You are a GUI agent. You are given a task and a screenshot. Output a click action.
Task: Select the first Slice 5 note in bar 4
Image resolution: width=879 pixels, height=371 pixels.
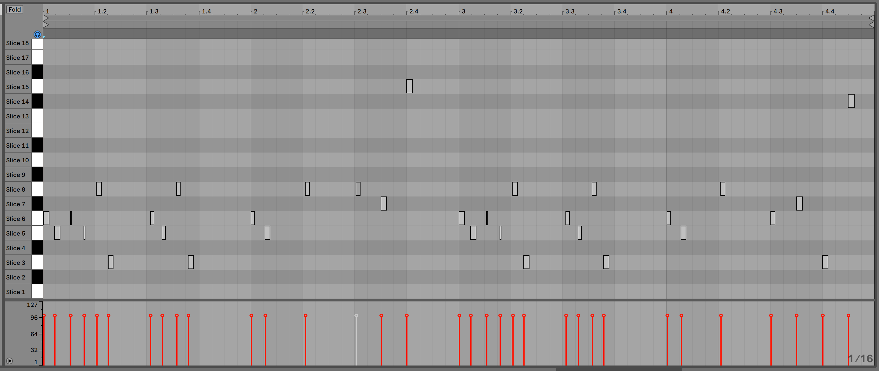tap(683, 233)
